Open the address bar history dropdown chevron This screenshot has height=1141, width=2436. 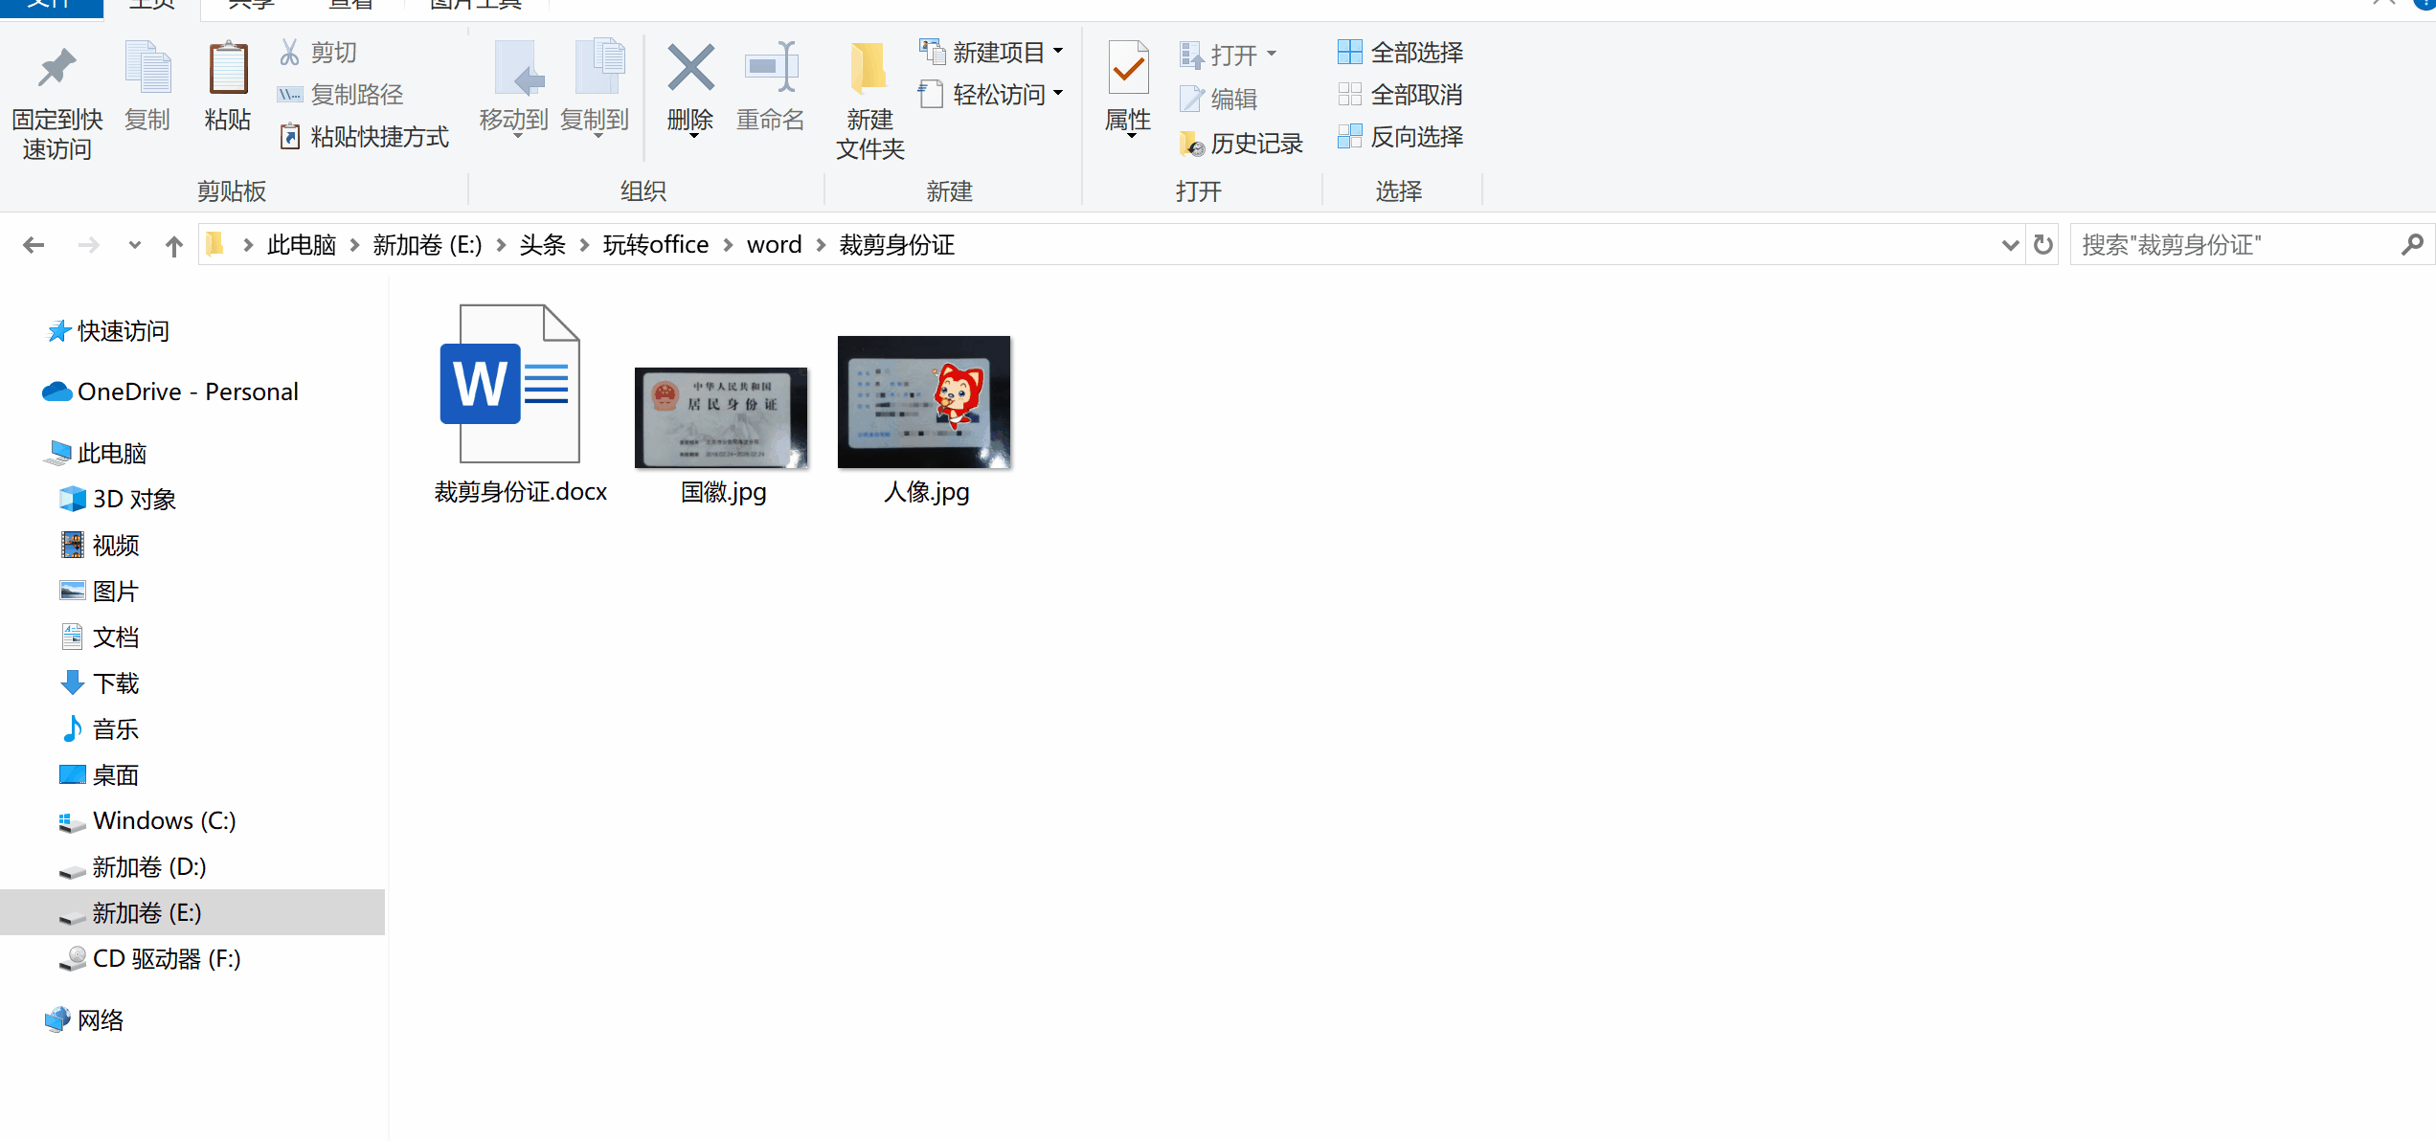(x=2010, y=245)
